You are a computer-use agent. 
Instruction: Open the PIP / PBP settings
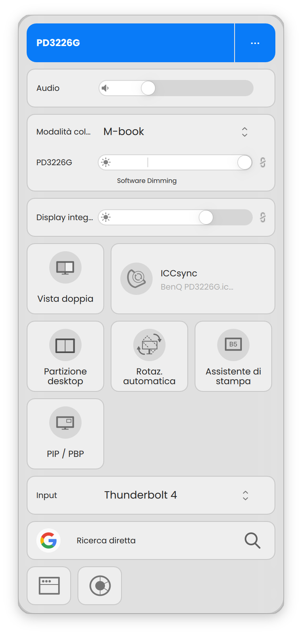click(x=65, y=433)
